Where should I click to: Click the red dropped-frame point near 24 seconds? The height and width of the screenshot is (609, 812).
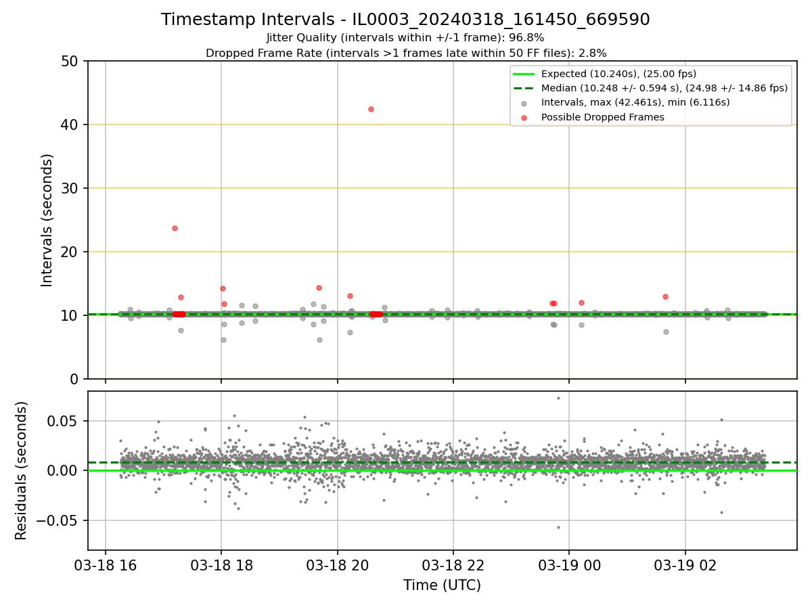tap(175, 228)
